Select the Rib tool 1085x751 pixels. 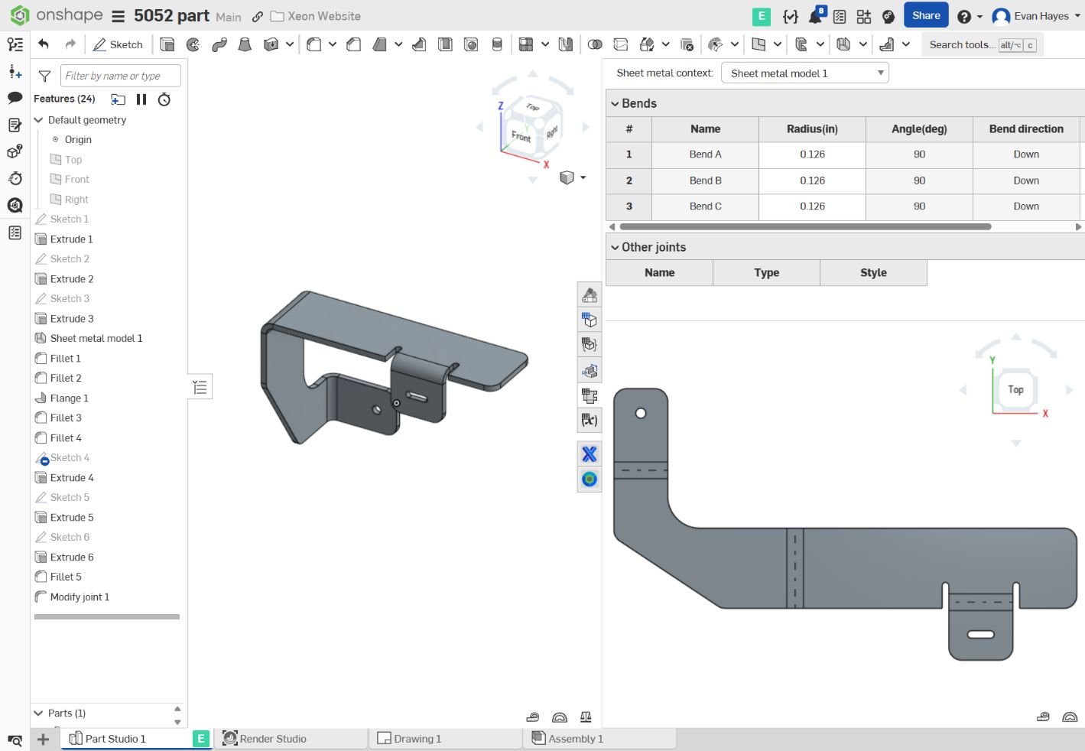pyautogui.click(x=419, y=45)
